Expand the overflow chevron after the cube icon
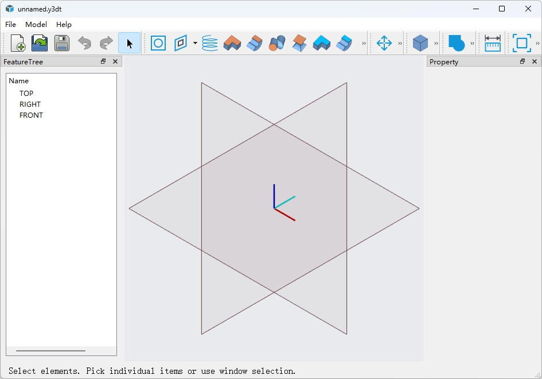 (x=436, y=43)
